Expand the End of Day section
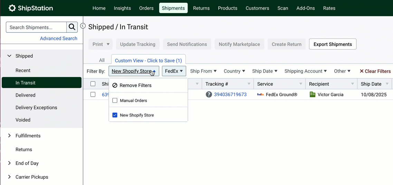 [x=10, y=163]
